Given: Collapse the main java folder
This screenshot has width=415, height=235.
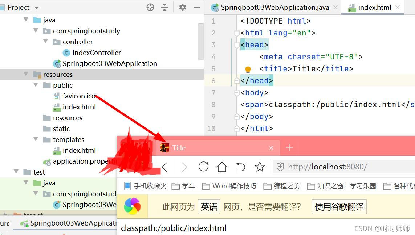Looking at the screenshot, I should [x=26, y=20].
